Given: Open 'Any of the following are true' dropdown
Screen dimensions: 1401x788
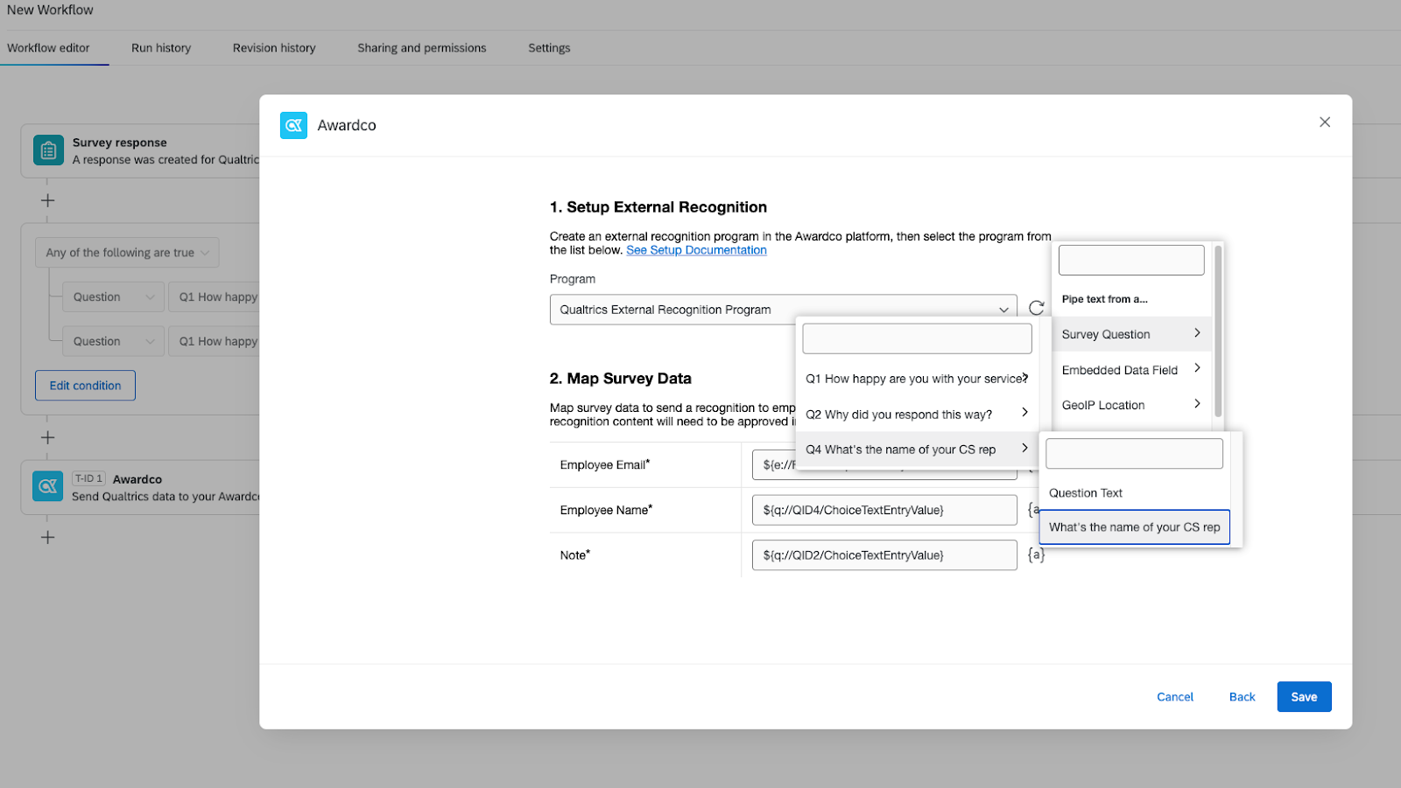Looking at the screenshot, I should (127, 253).
